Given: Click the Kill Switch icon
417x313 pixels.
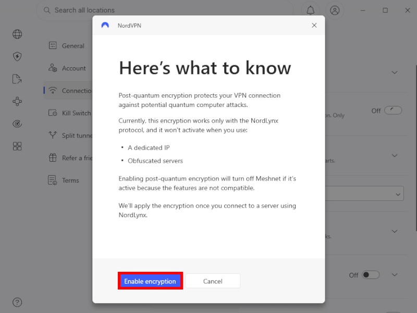Looking at the screenshot, I should coord(53,113).
